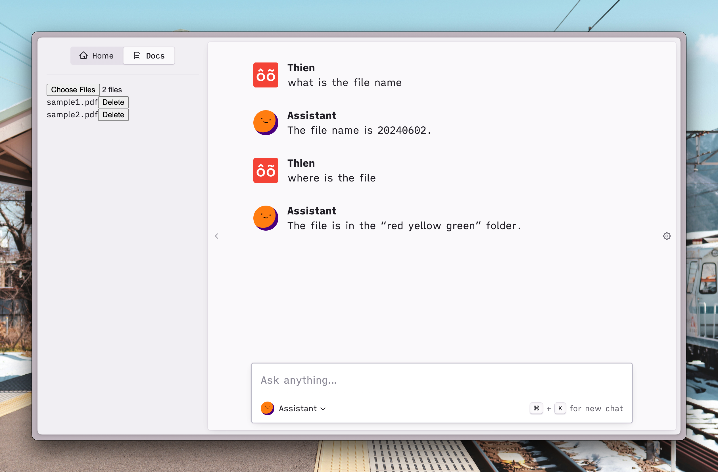Click the house icon on the Home tab
718x472 pixels.
pos(84,55)
